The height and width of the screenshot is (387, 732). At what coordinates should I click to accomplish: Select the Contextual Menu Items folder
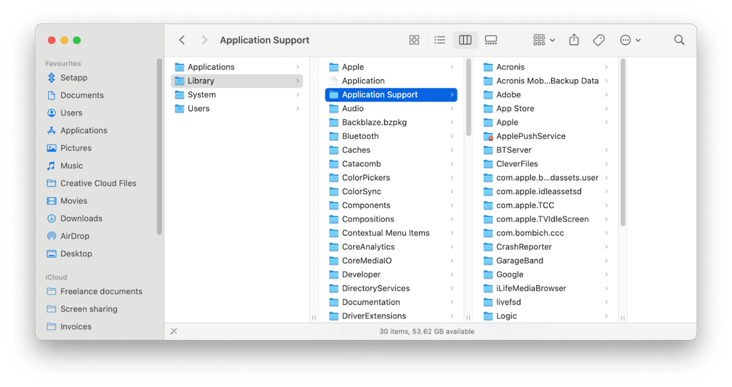[x=391, y=233]
